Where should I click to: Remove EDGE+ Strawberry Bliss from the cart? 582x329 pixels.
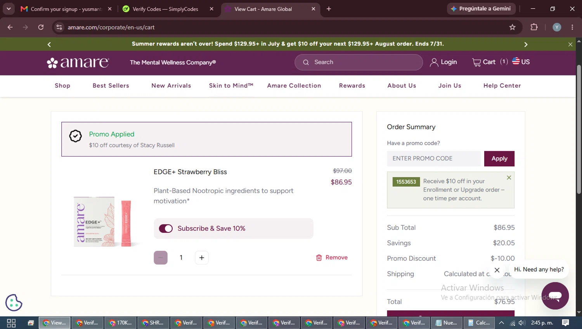(x=332, y=258)
